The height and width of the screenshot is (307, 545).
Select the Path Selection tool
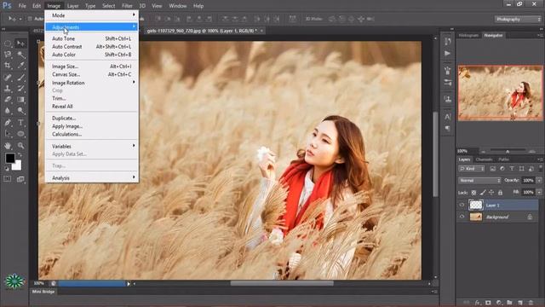(x=8, y=134)
